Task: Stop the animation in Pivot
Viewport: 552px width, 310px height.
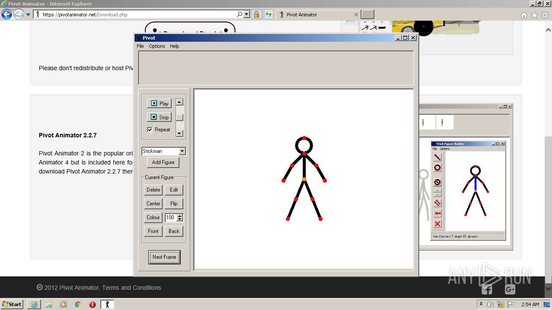Action: 159,117
